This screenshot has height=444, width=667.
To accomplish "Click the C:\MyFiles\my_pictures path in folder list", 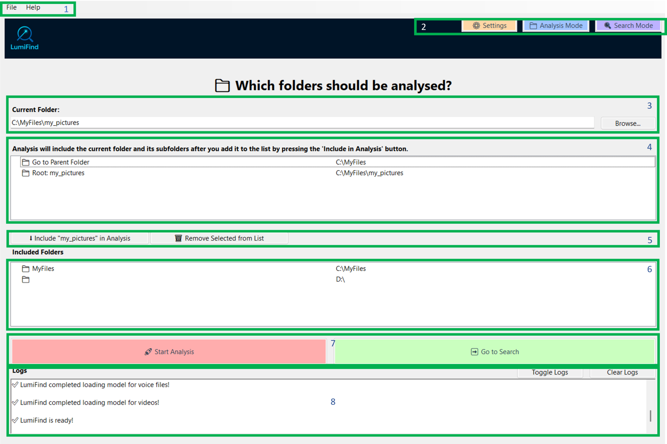I will [x=369, y=173].
